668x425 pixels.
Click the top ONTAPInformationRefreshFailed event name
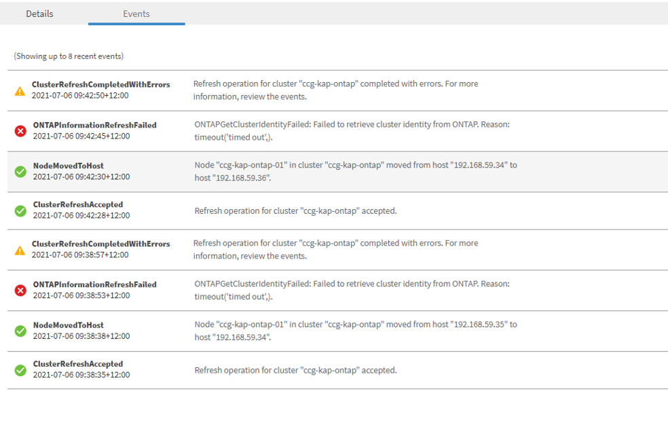pyautogui.click(x=94, y=125)
